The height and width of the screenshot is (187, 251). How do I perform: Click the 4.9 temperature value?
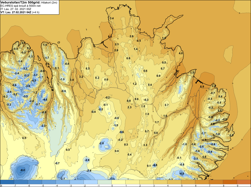(213, 124)
